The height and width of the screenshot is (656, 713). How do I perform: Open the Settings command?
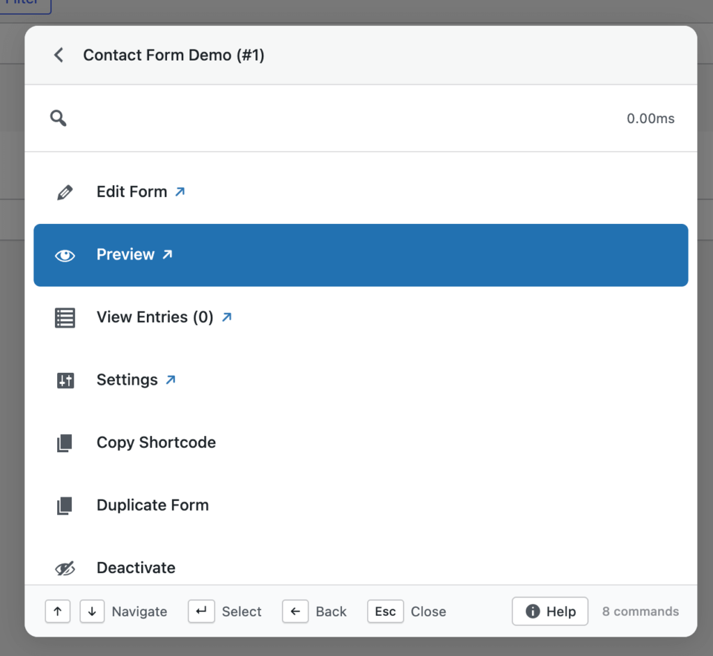point(127,380)
